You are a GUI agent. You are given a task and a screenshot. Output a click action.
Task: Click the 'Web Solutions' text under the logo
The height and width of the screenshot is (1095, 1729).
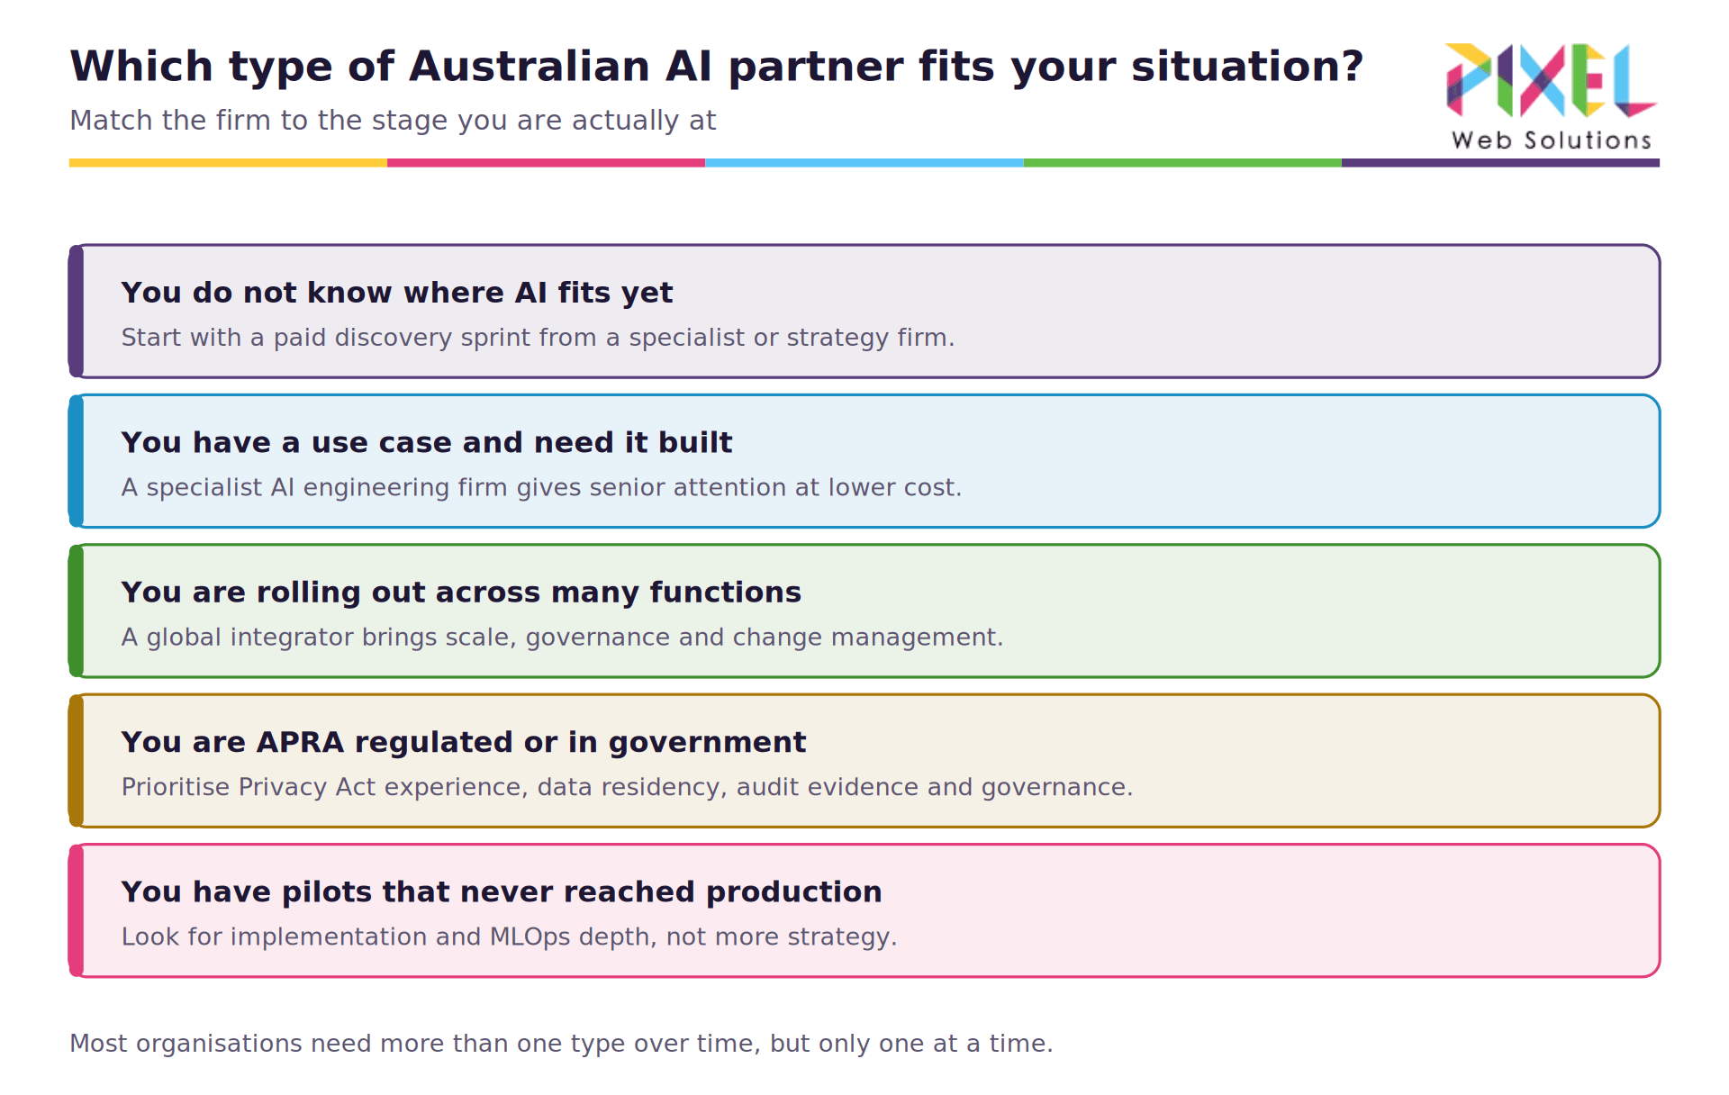click(1552, 140)
